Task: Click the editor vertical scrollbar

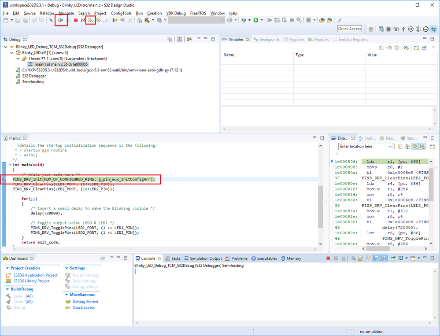Action: [x=321, y=207]
